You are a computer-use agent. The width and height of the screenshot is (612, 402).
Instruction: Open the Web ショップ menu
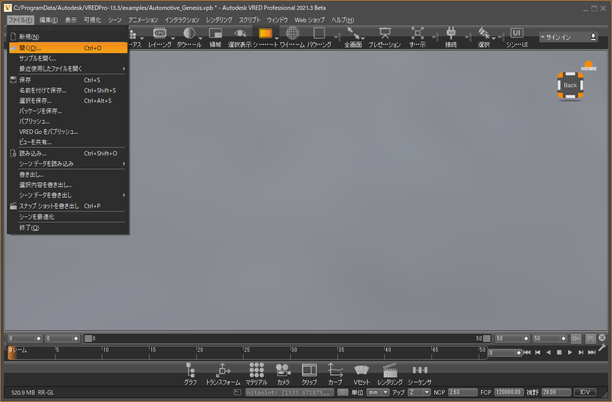(309, 20)
